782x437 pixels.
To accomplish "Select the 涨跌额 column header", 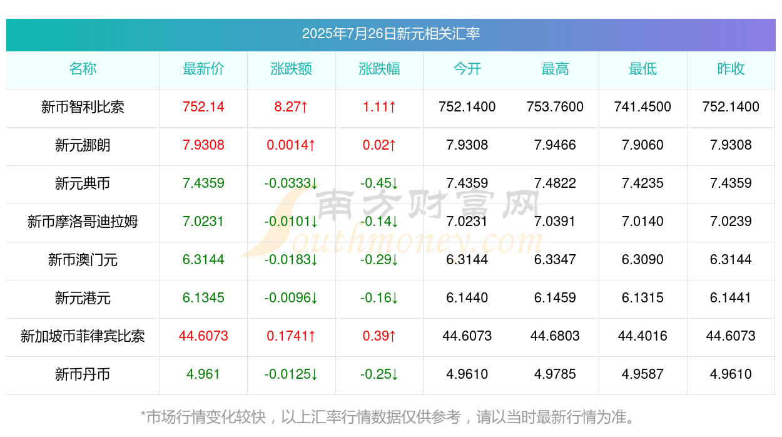I will pos(291,69).
